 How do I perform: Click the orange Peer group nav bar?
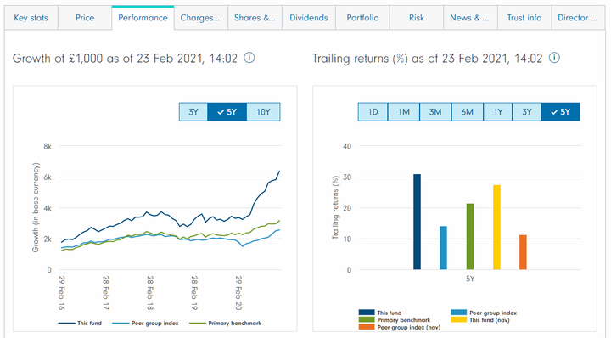pos(523,252)
